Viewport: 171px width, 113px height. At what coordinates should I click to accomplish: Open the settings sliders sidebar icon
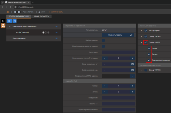pyautogui.click(x=3, y=21)
